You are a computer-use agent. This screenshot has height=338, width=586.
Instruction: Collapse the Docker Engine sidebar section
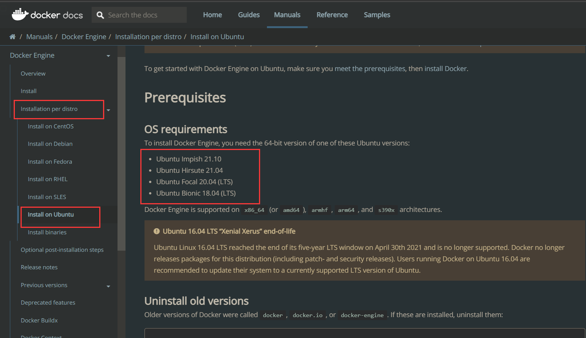click(x=108, y=56)
